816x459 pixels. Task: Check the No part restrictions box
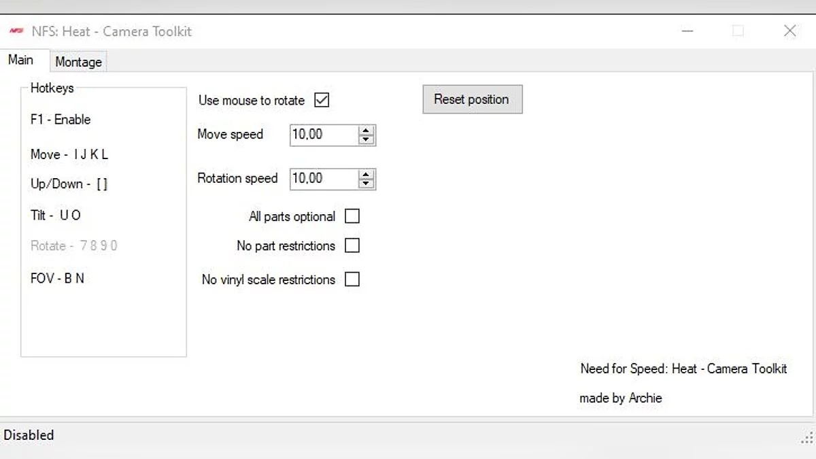(x=352, y=245)
